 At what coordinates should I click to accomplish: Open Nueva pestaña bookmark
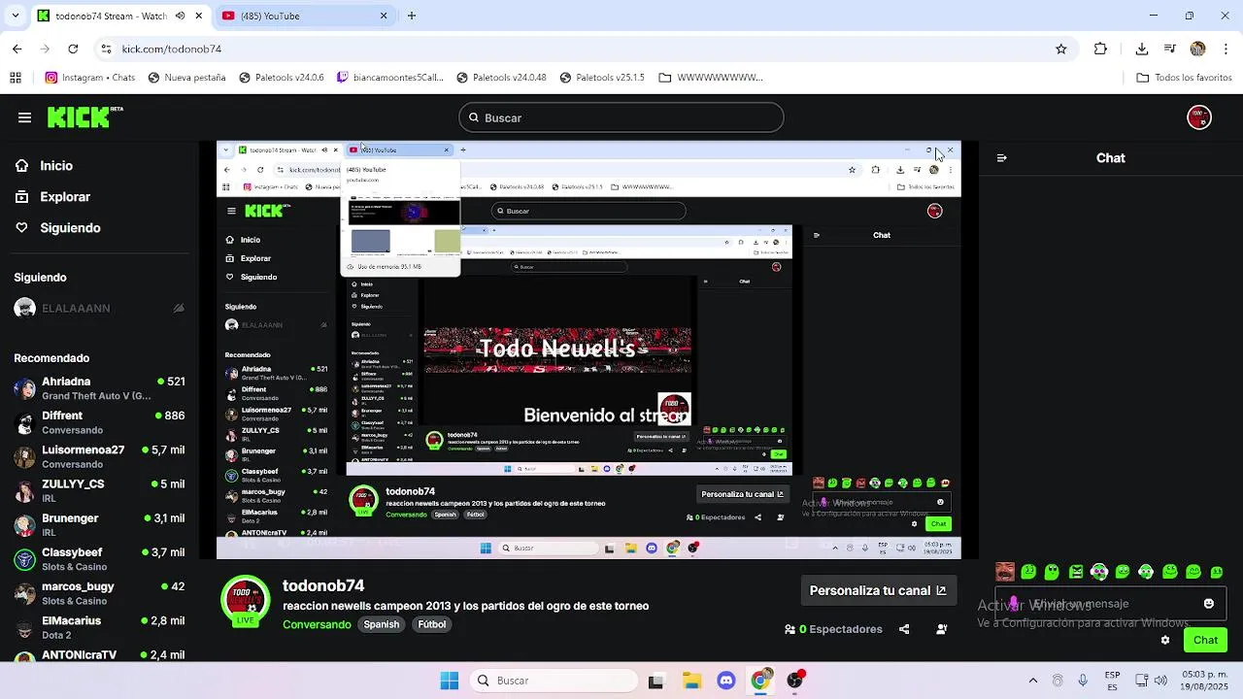pyautogui.click(x=186, y=78)
